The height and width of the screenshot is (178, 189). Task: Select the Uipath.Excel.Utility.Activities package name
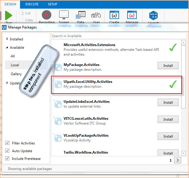click(88, 82)
